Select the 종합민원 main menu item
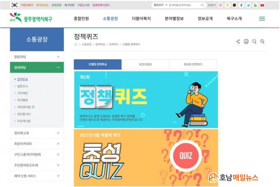 click(81, 18)
